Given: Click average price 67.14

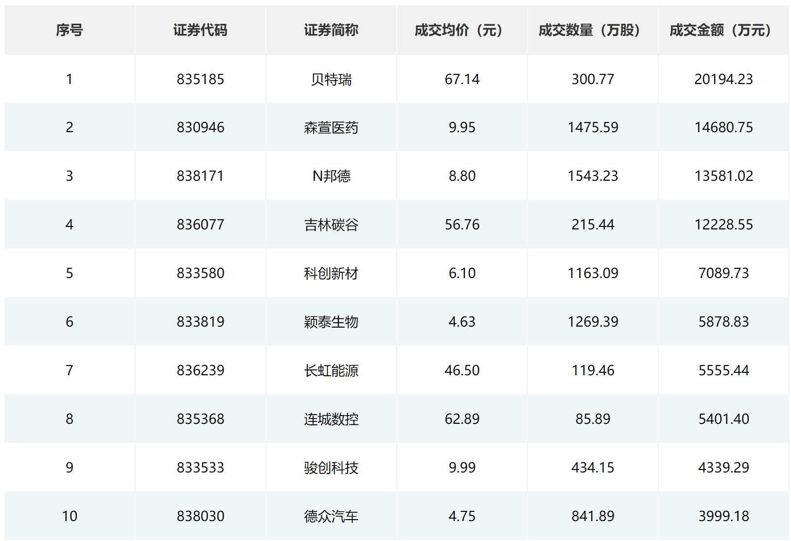Looking at the screenshot, I should click(462, 79).
